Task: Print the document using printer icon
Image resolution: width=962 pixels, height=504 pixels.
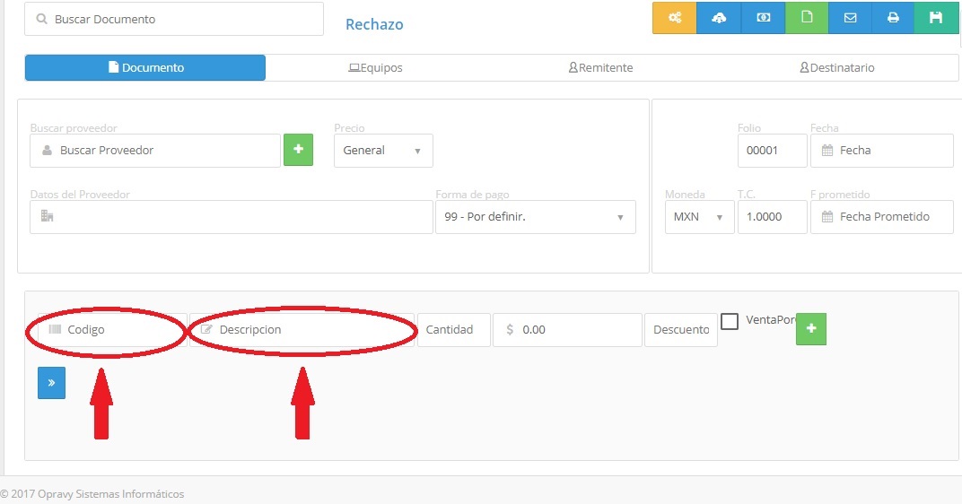Action: coord(893,18)
